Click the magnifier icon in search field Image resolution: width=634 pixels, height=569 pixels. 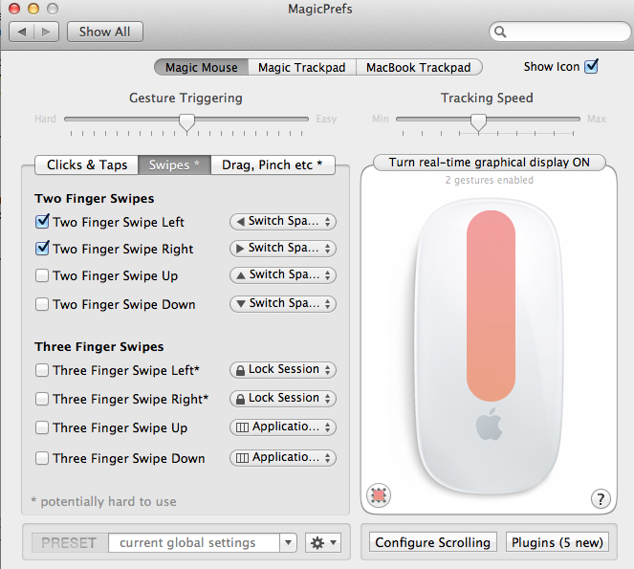tap(500, 32)
